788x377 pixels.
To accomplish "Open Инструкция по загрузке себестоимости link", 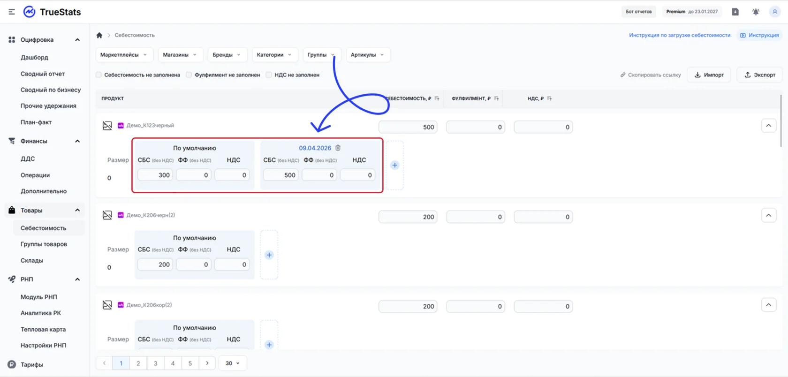I will tap(680, 35).
